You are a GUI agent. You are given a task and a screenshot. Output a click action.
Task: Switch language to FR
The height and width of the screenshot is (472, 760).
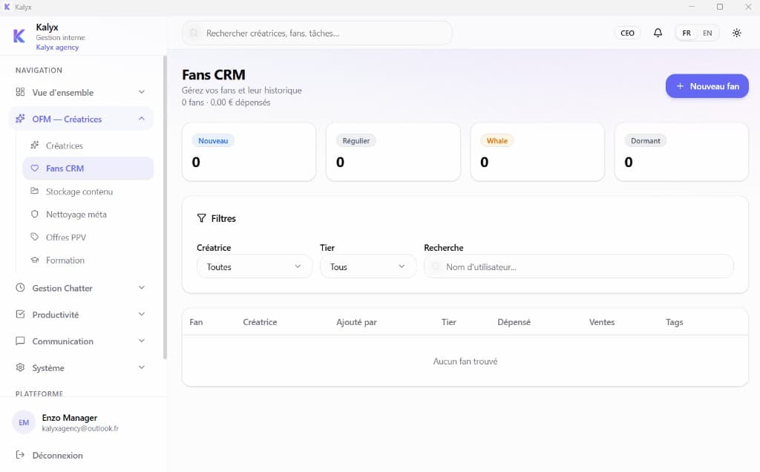[x=687, y=33]
